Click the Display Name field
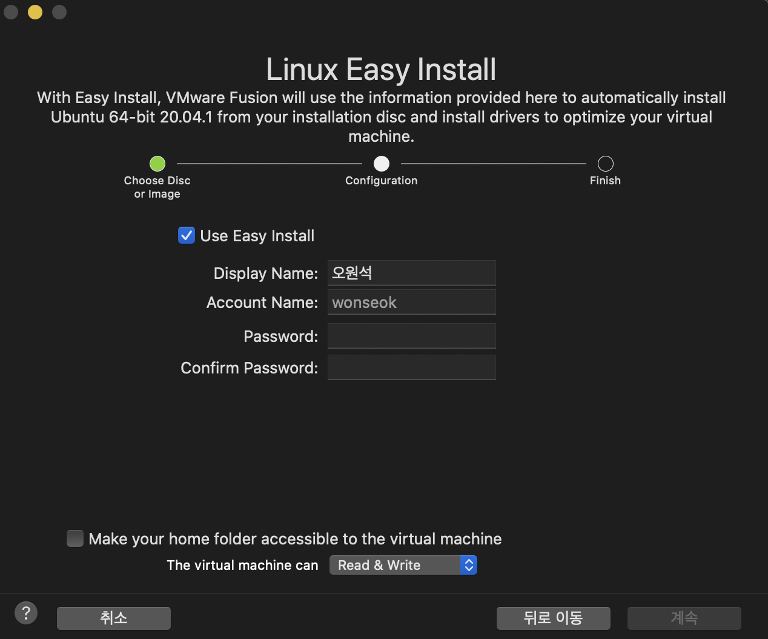768x639 pixels. pyautogui.click(x=412, y=273)
